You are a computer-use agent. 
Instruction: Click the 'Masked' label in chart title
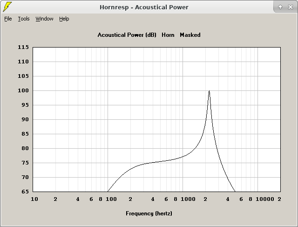190,35
